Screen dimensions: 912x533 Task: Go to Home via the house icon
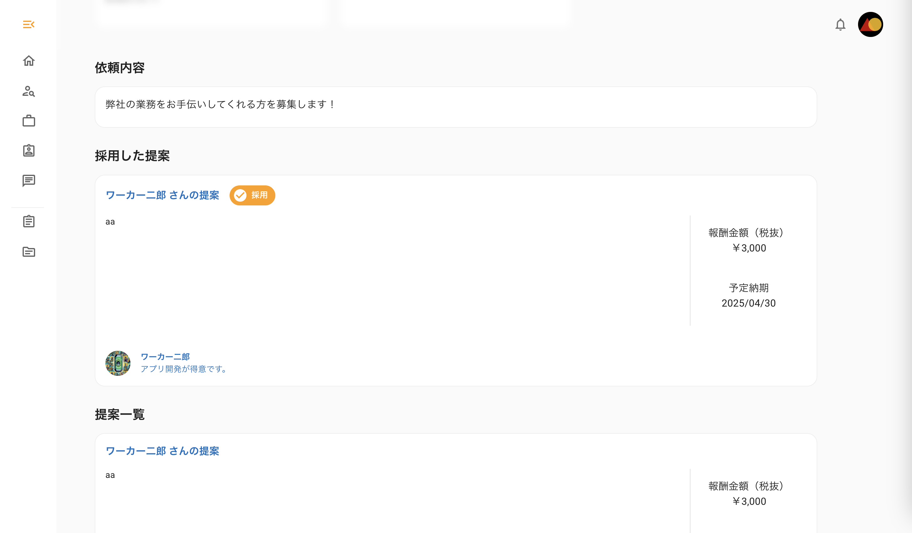(29, 61)
